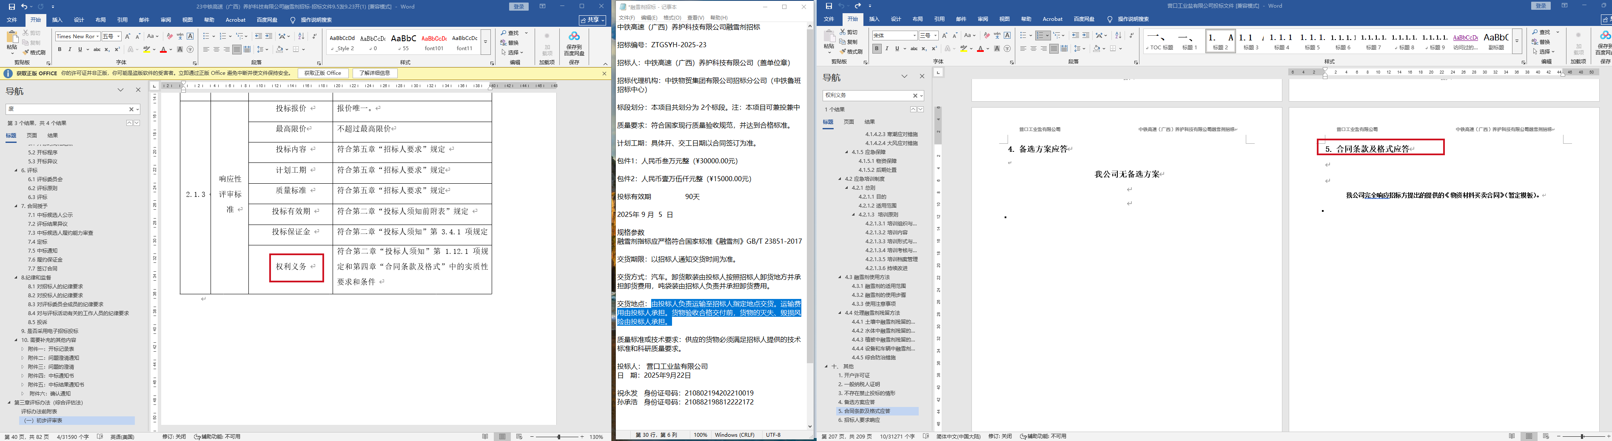This screenshot has height=441, width=1612.
Task: Shrink font size in right Word ribbon
Action: [955, 36]
